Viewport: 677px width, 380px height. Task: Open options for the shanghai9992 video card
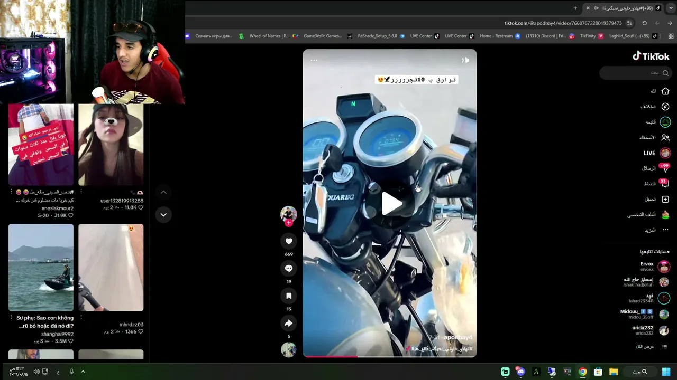coord(11,318)
